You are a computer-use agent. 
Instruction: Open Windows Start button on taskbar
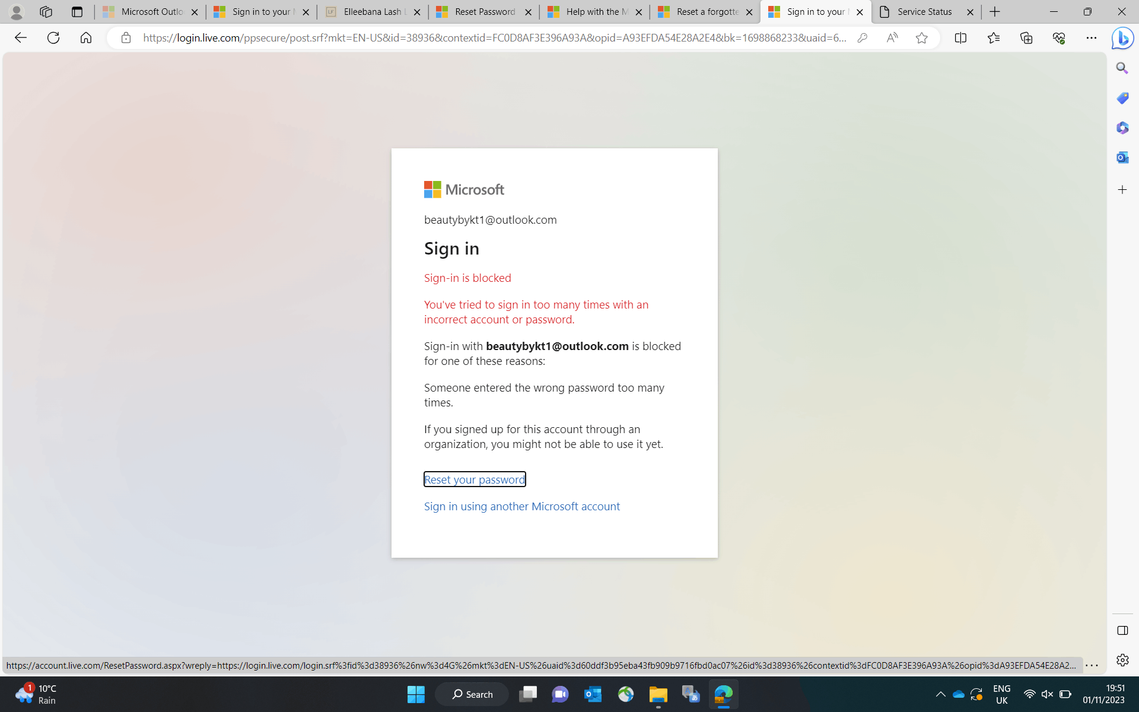pos(416,694)
